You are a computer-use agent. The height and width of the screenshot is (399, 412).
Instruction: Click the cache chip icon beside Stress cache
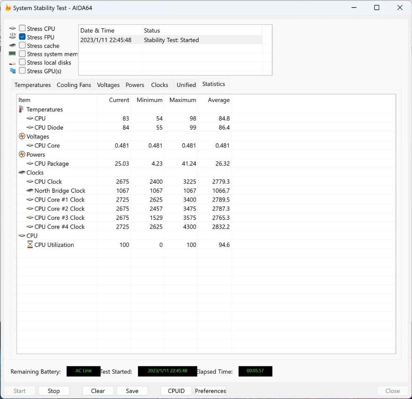[12, 45]
